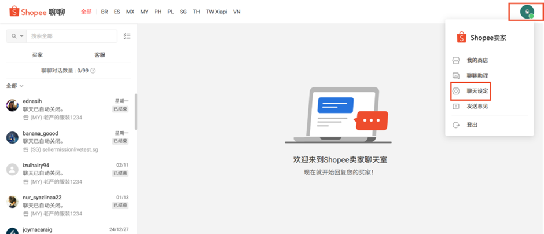Viewport: 544px width, 234px height.
Task: Click the shop label under ednasih's chat
Action: [x=53, y=118]
